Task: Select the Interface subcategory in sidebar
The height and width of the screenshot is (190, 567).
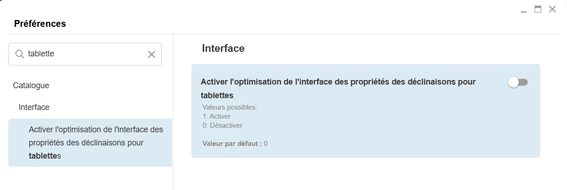Action: click(x=34, y=107)
